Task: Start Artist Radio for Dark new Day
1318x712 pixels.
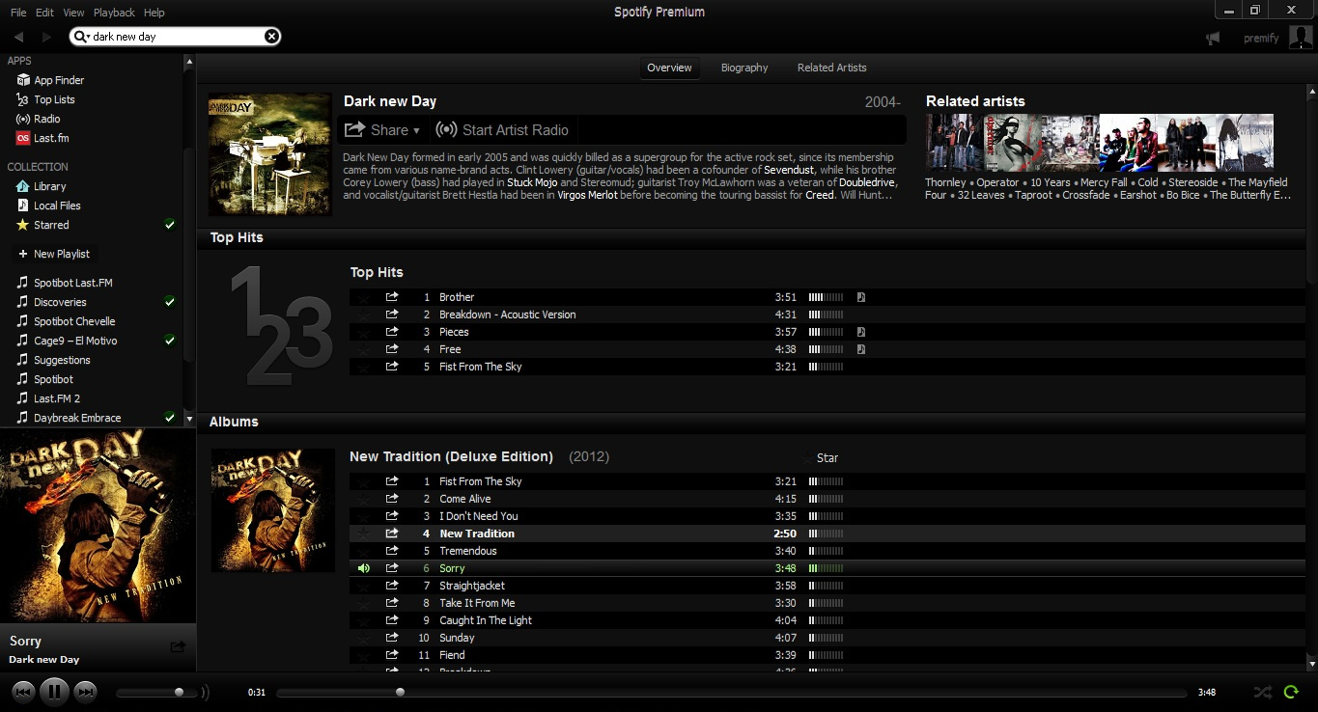Action: (502, 129)
